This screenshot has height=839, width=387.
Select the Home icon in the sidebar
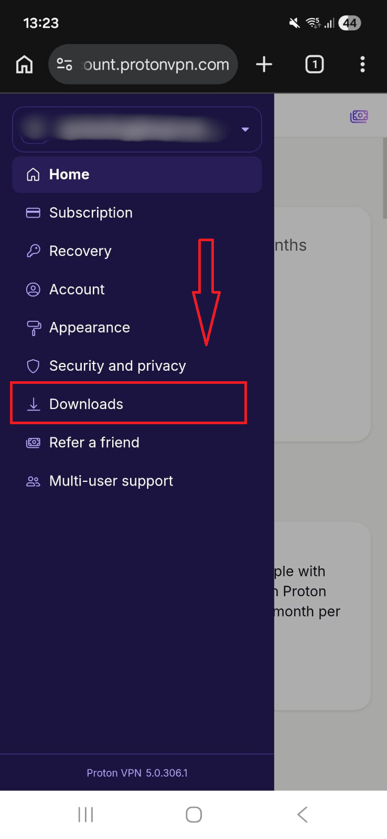(33, 174)
